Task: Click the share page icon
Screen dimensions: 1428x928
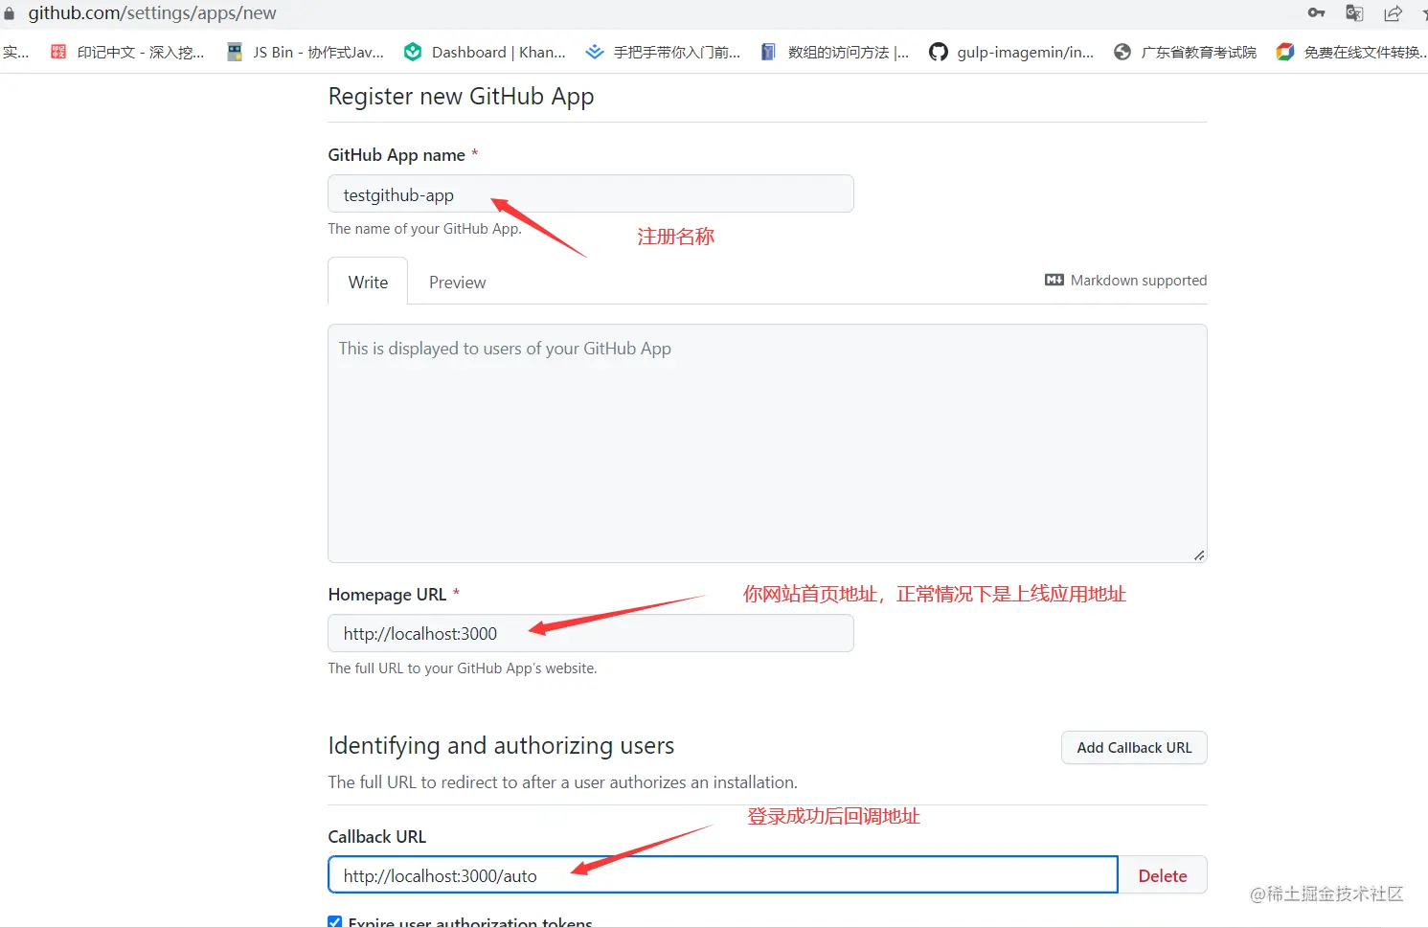Action: point(1393,12)
